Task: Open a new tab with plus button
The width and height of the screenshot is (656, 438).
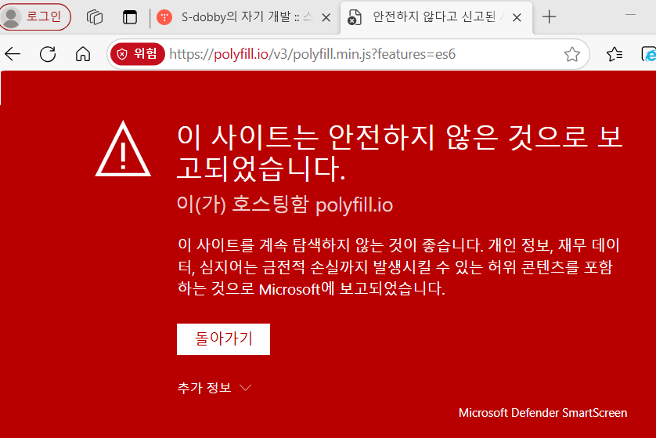Action: 549,17
